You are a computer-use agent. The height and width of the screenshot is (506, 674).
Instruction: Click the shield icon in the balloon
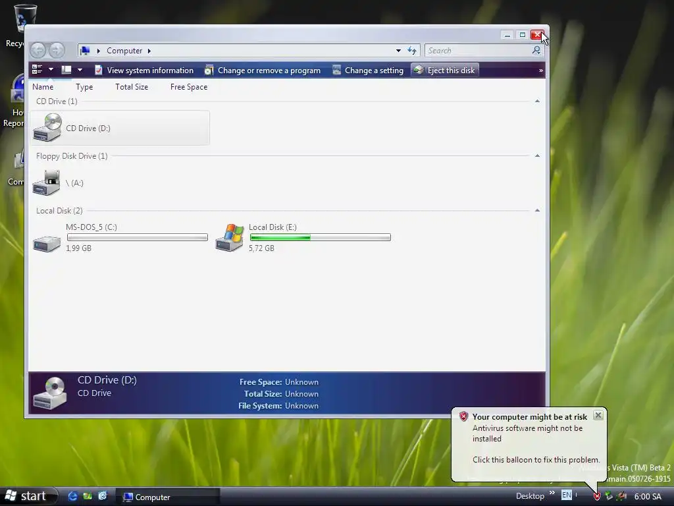click(x=463, y=416)
